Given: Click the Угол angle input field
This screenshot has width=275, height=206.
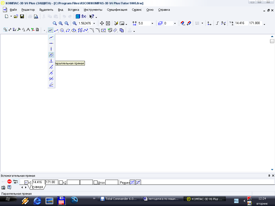Looking at the screenshot, I should click(112, 182).
